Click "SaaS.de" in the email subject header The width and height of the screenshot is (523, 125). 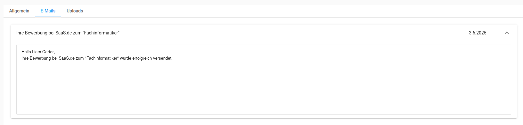point(63,33)
